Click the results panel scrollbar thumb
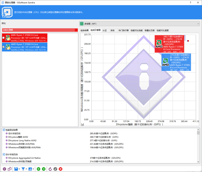The height and width of the screenshot is (172, 202). coord(198,133)
